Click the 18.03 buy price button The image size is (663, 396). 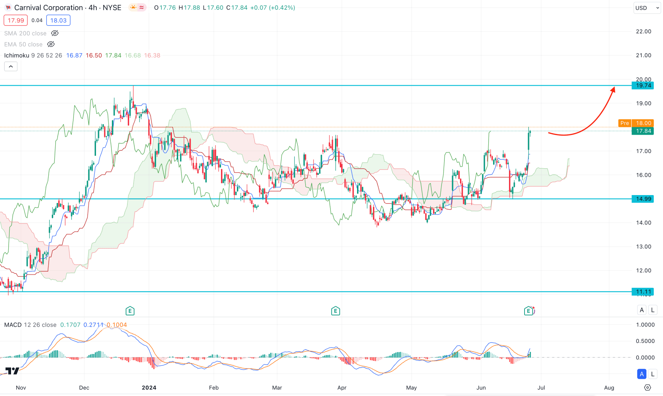(58, 20)
